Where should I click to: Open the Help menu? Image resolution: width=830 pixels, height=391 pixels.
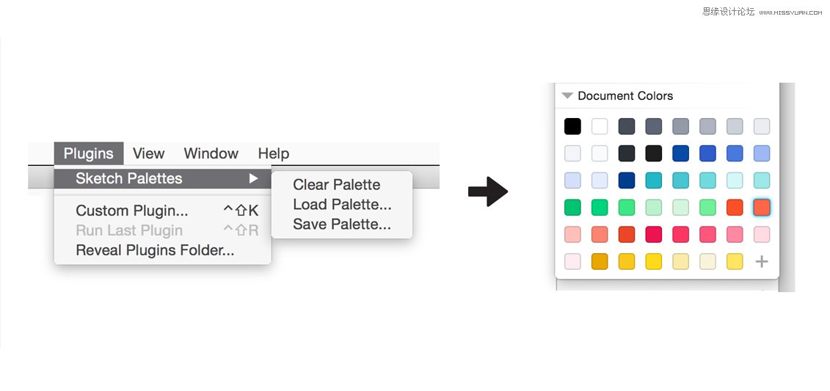point(273,153)
